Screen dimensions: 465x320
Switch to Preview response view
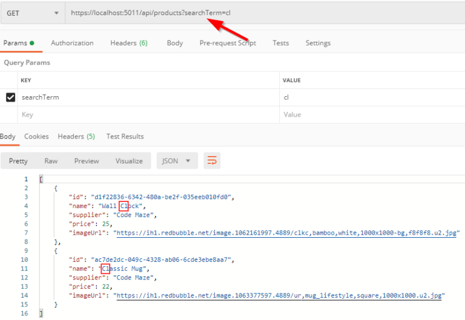tap(87, 161)
